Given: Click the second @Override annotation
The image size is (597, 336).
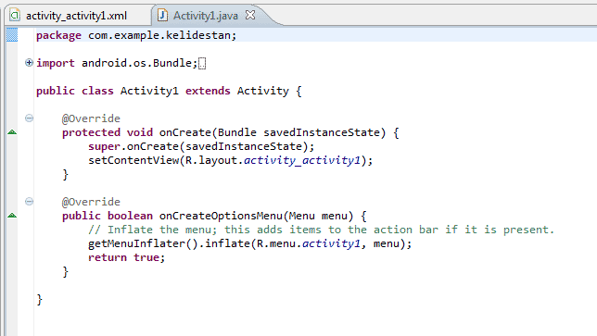Looking at the screenshot, I should click(x=91, y=202).
